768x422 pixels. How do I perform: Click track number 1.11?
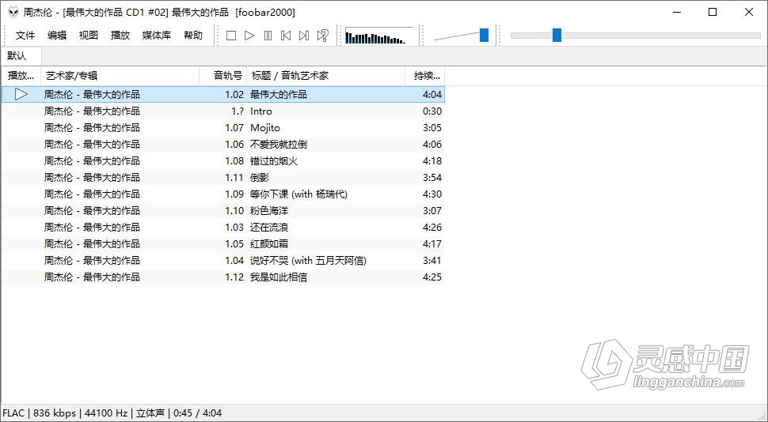coord(234,178)
